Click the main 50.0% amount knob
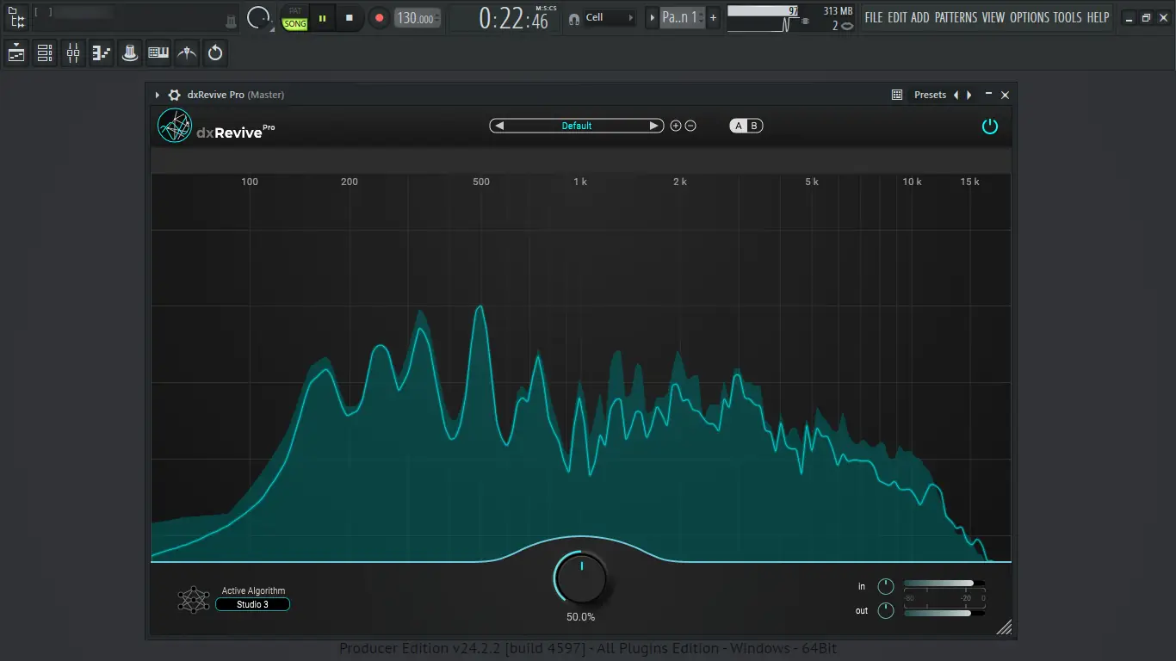This screenshot has width=1176, height=661. 581,579
